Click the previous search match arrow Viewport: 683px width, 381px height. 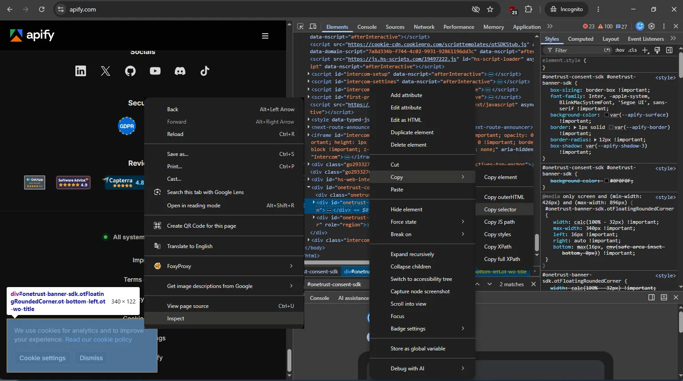click(478, 284)
